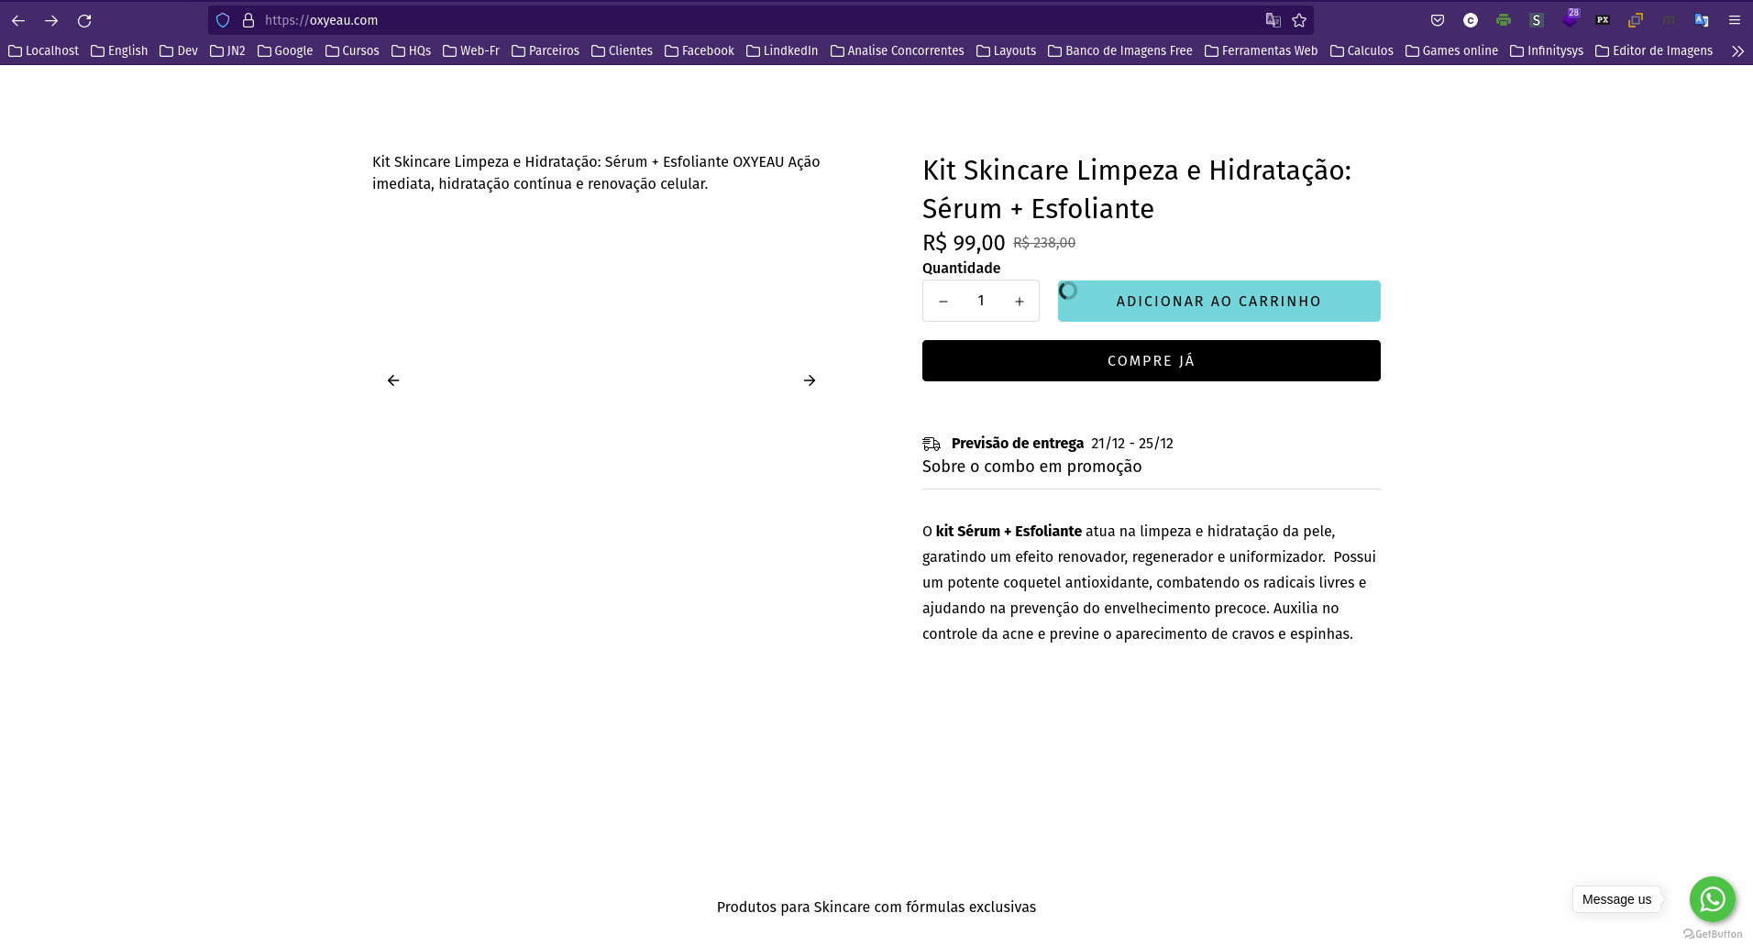Open the Firefox hamburger menu
This screenshot has height=946, width=1753.
[x=1735, y=20]
